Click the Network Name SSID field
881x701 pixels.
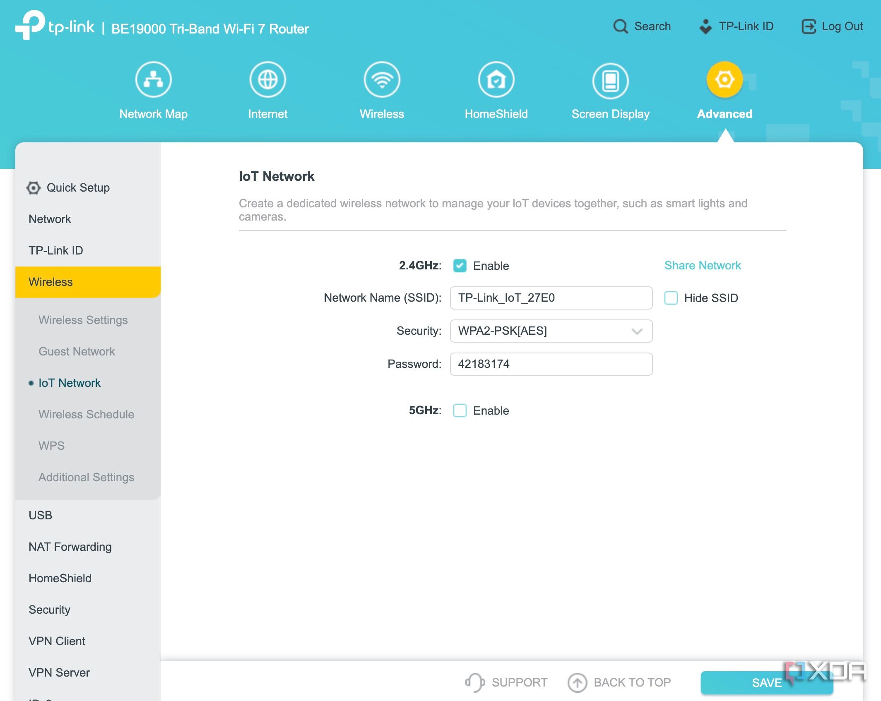(x=551, y=298)
